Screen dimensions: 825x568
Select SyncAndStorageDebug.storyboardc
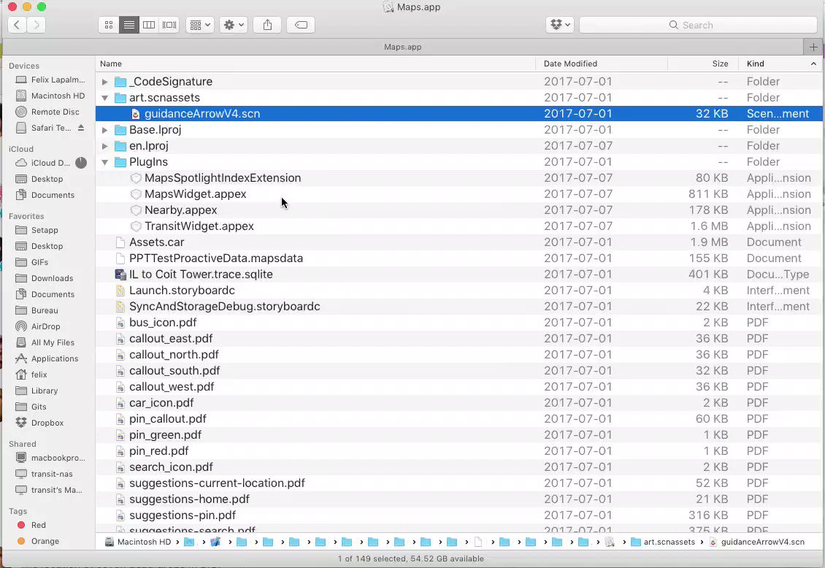coord(224,307)
